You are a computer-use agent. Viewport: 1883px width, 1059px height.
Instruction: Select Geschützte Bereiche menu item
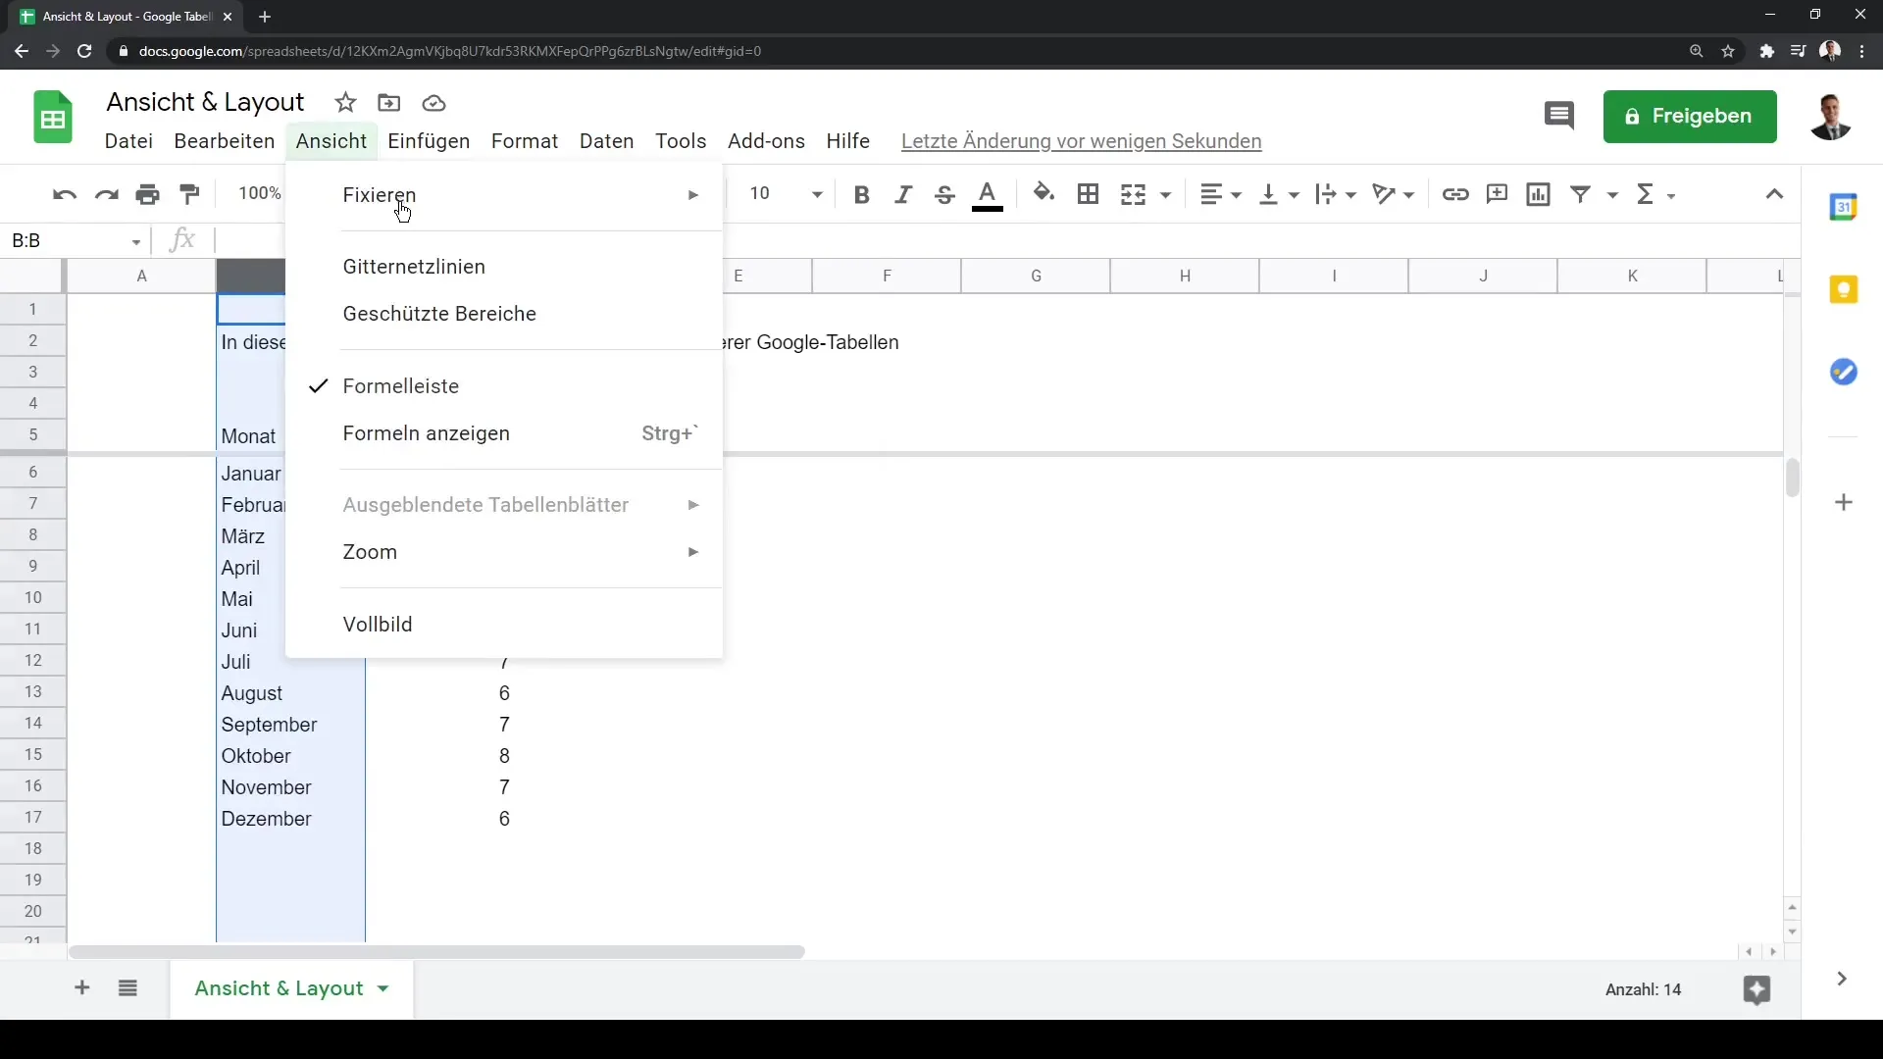click(504, 314)
